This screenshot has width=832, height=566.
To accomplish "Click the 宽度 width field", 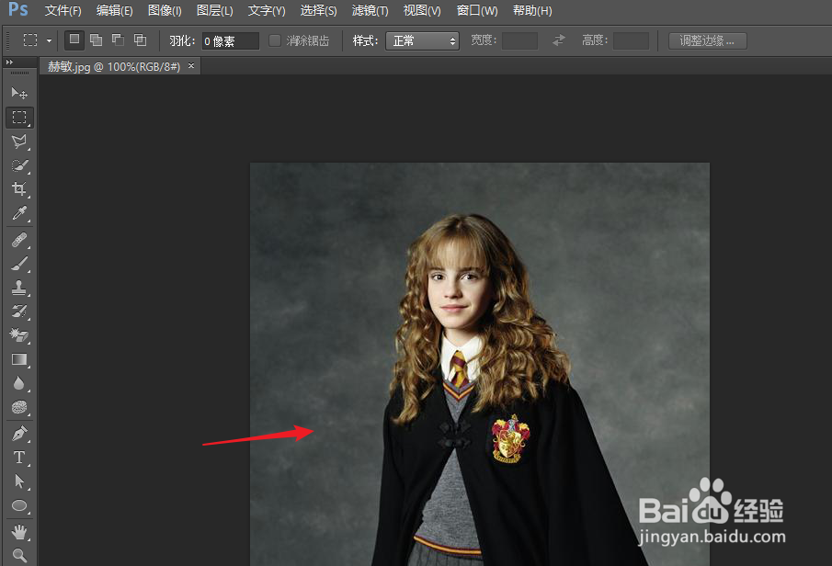I will click(x=519, y=40).
